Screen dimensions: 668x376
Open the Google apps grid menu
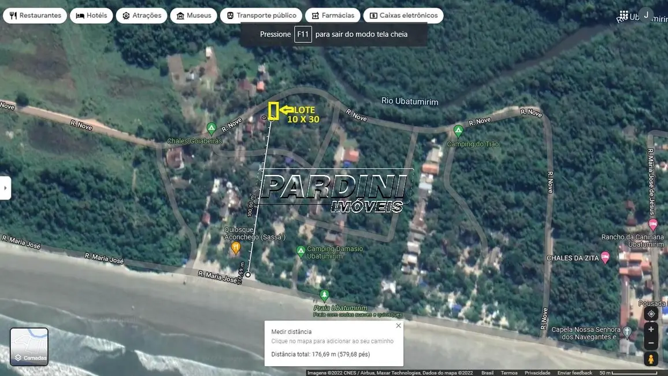click(624, 14)
